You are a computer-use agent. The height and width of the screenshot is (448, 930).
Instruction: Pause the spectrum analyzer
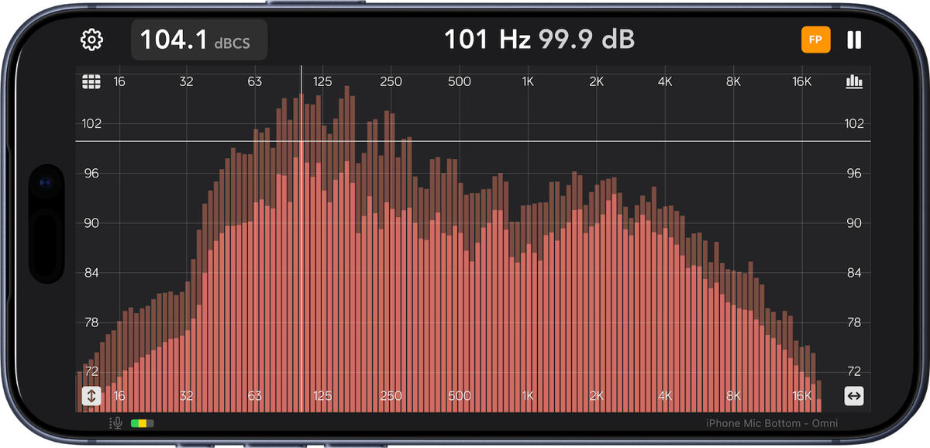854,40
